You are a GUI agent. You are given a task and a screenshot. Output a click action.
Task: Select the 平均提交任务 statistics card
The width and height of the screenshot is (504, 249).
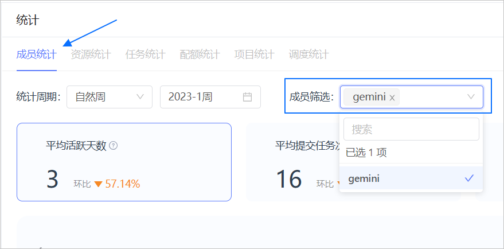(292, 162)
